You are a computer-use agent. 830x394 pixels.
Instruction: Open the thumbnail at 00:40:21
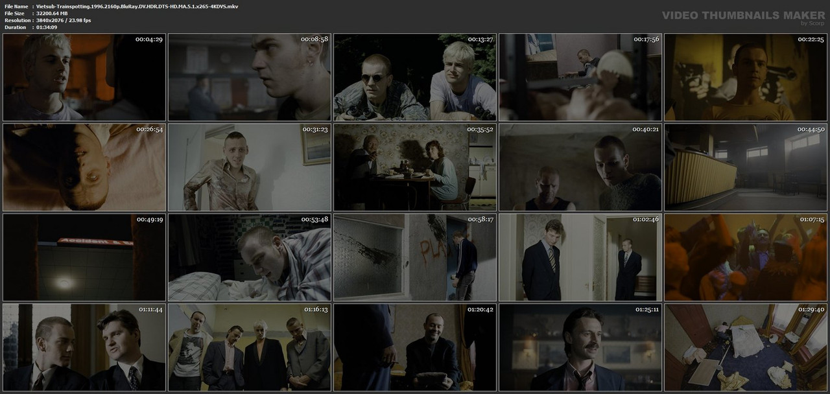pos(580,167)
